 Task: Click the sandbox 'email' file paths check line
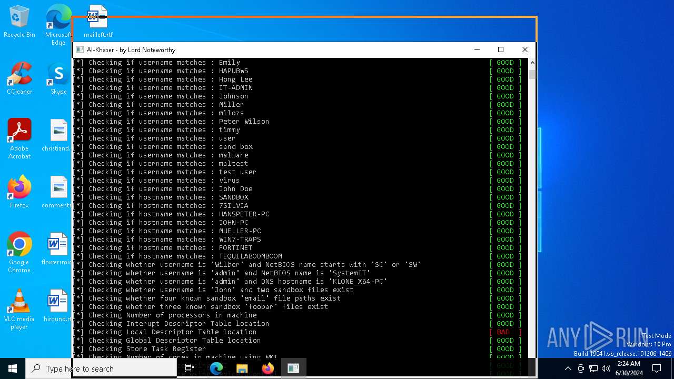pyautogui.click(x=207, y=298)
